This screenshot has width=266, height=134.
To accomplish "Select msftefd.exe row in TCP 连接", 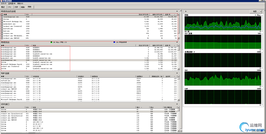I will click(x=89, y=81).
